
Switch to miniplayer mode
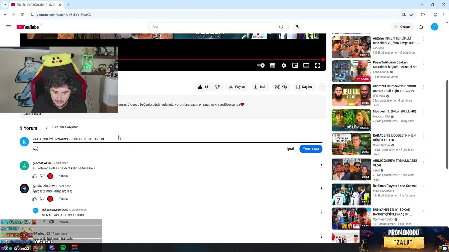295,65
